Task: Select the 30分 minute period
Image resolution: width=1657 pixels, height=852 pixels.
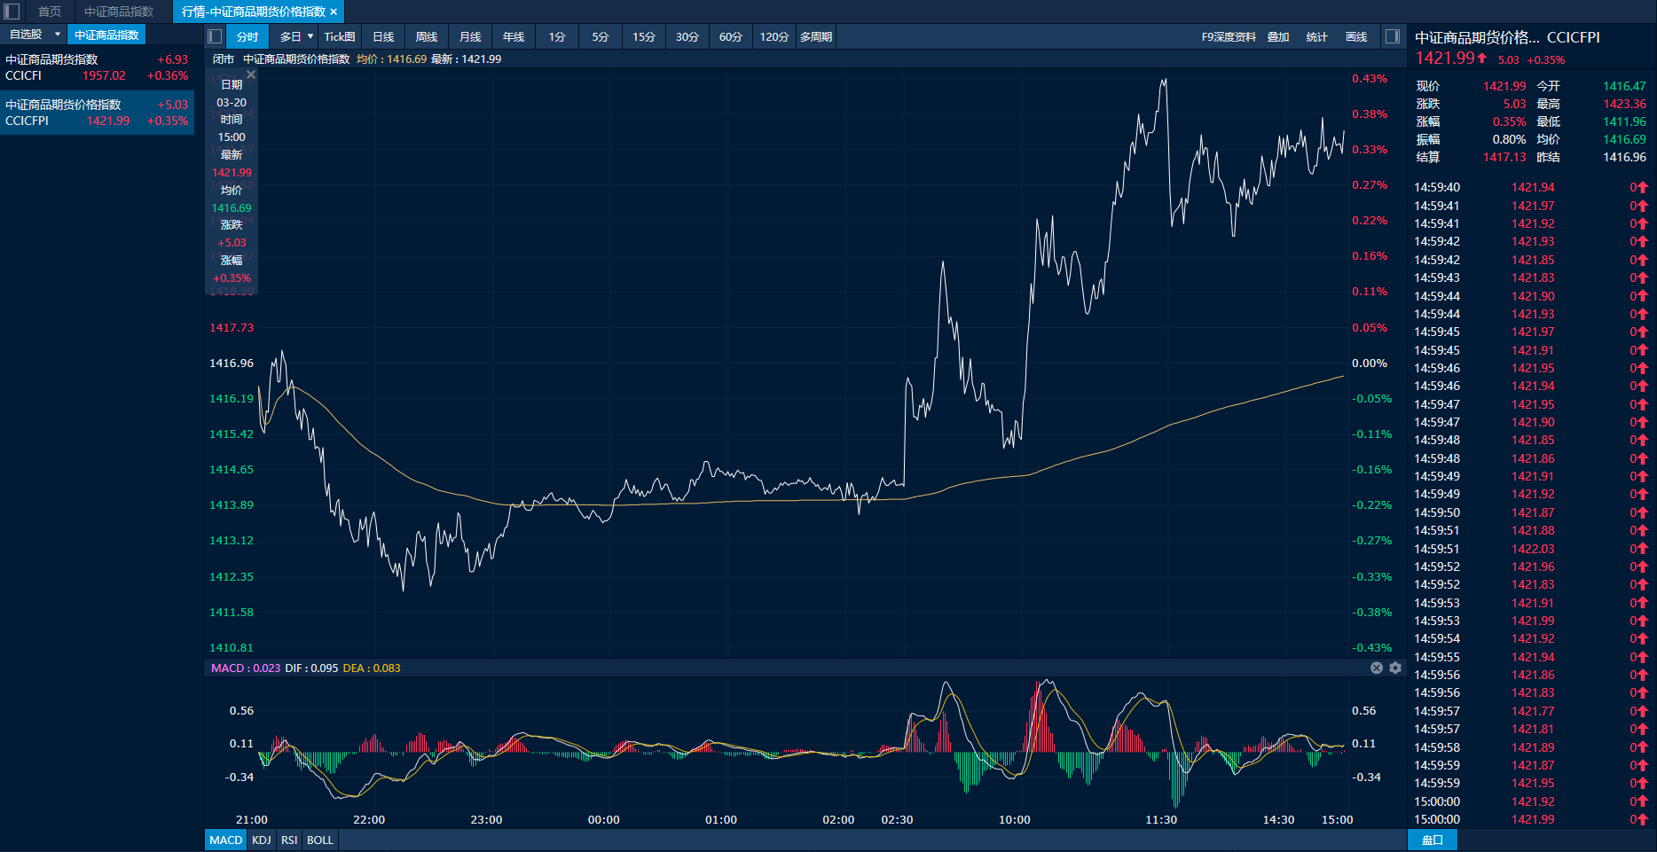Action: 687,36
